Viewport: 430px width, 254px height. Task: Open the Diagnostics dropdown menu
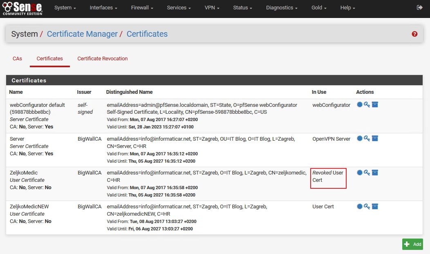click(x=281, y=8)
